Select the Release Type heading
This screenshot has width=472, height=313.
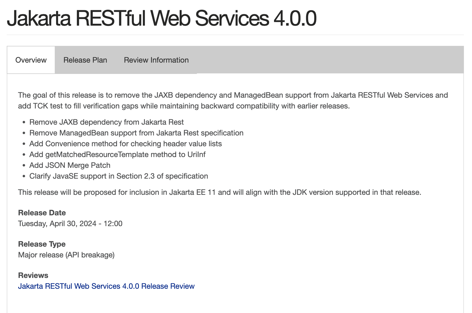tap(42, 244)
